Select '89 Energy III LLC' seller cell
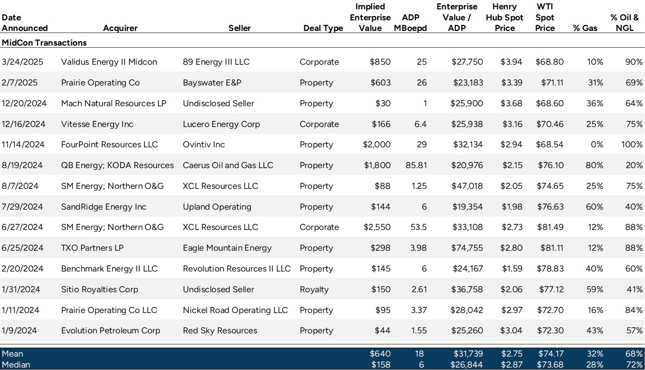This screenshot has width=645, height=370. [x=216, y=62]
